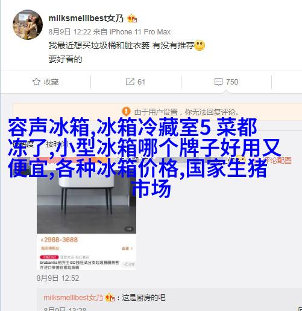Screen dimensions: 302x311
Task: Click the repost icon beside 61
Action: tap(130, 82)
